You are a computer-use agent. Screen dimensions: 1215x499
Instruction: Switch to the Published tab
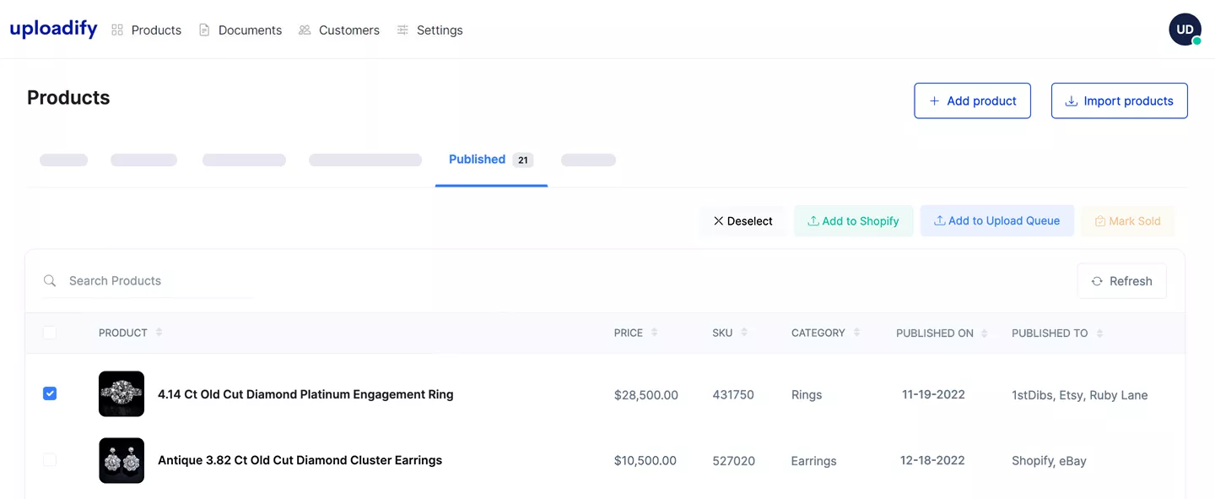(478, 159)
